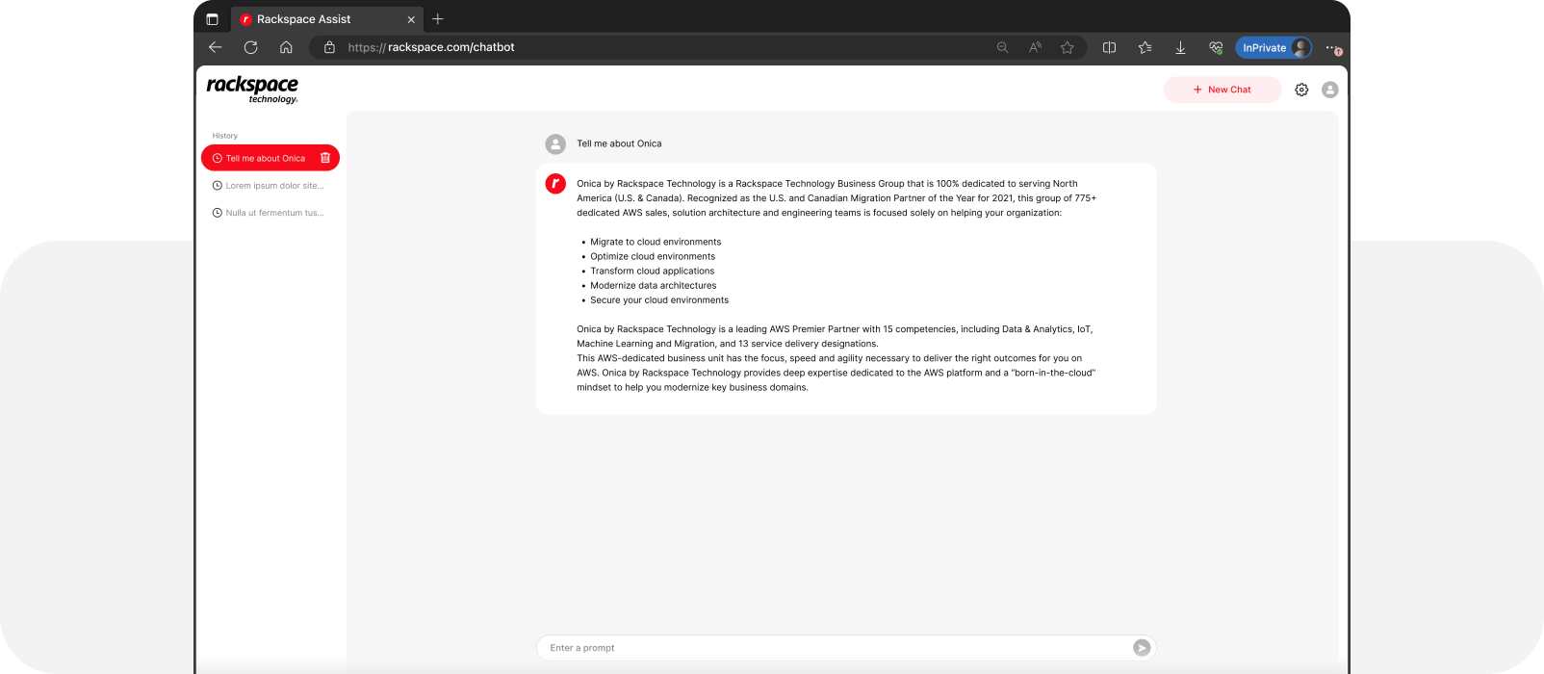Expand browser settings and more menu

[1332, 47]
